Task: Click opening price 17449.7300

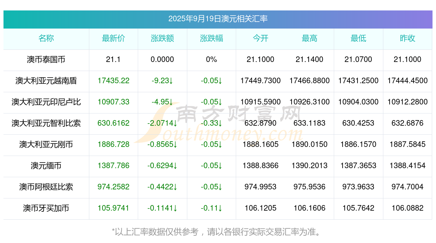Action: tap(261, 81)
